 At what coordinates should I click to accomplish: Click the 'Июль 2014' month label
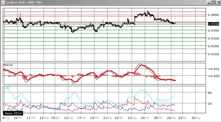pyautogui.click(x=13, y=113)
